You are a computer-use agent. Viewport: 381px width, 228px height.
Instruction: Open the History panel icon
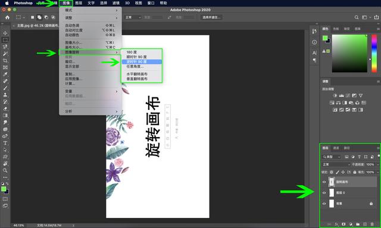314,31
